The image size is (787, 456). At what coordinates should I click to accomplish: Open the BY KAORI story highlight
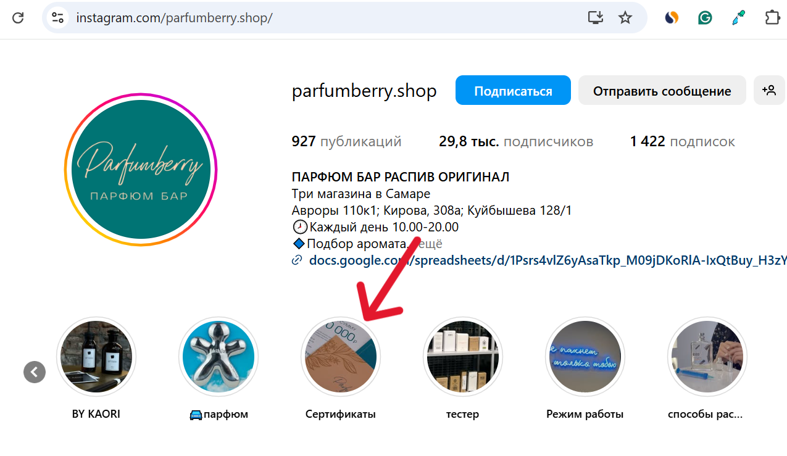96,357
